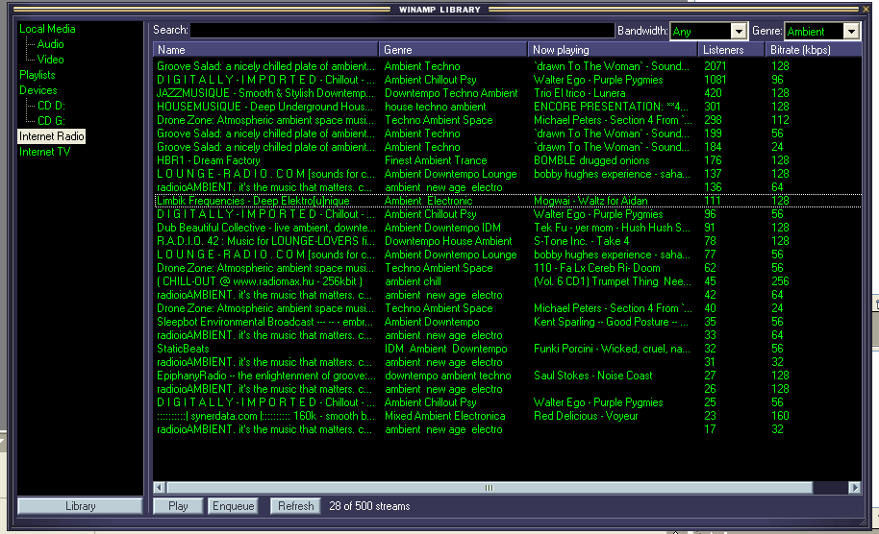Click the horizontal scrollbar right arrow
This screenshot has width=879, height=534.
tap(854, 488)
